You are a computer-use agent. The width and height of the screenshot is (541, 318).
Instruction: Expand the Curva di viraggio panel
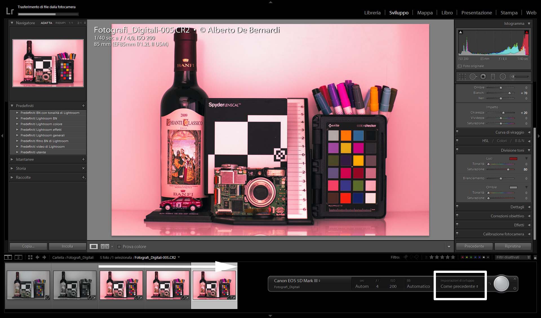(509, 132)
